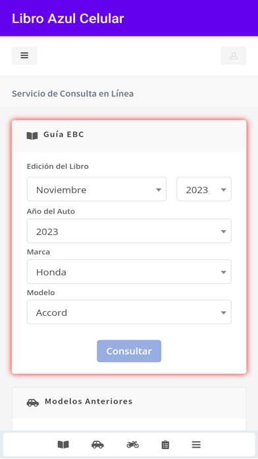This screenshot has width=258, height=459.
Task: Open the edition year 2023 dropdown
Action: (x=204, y=189)
